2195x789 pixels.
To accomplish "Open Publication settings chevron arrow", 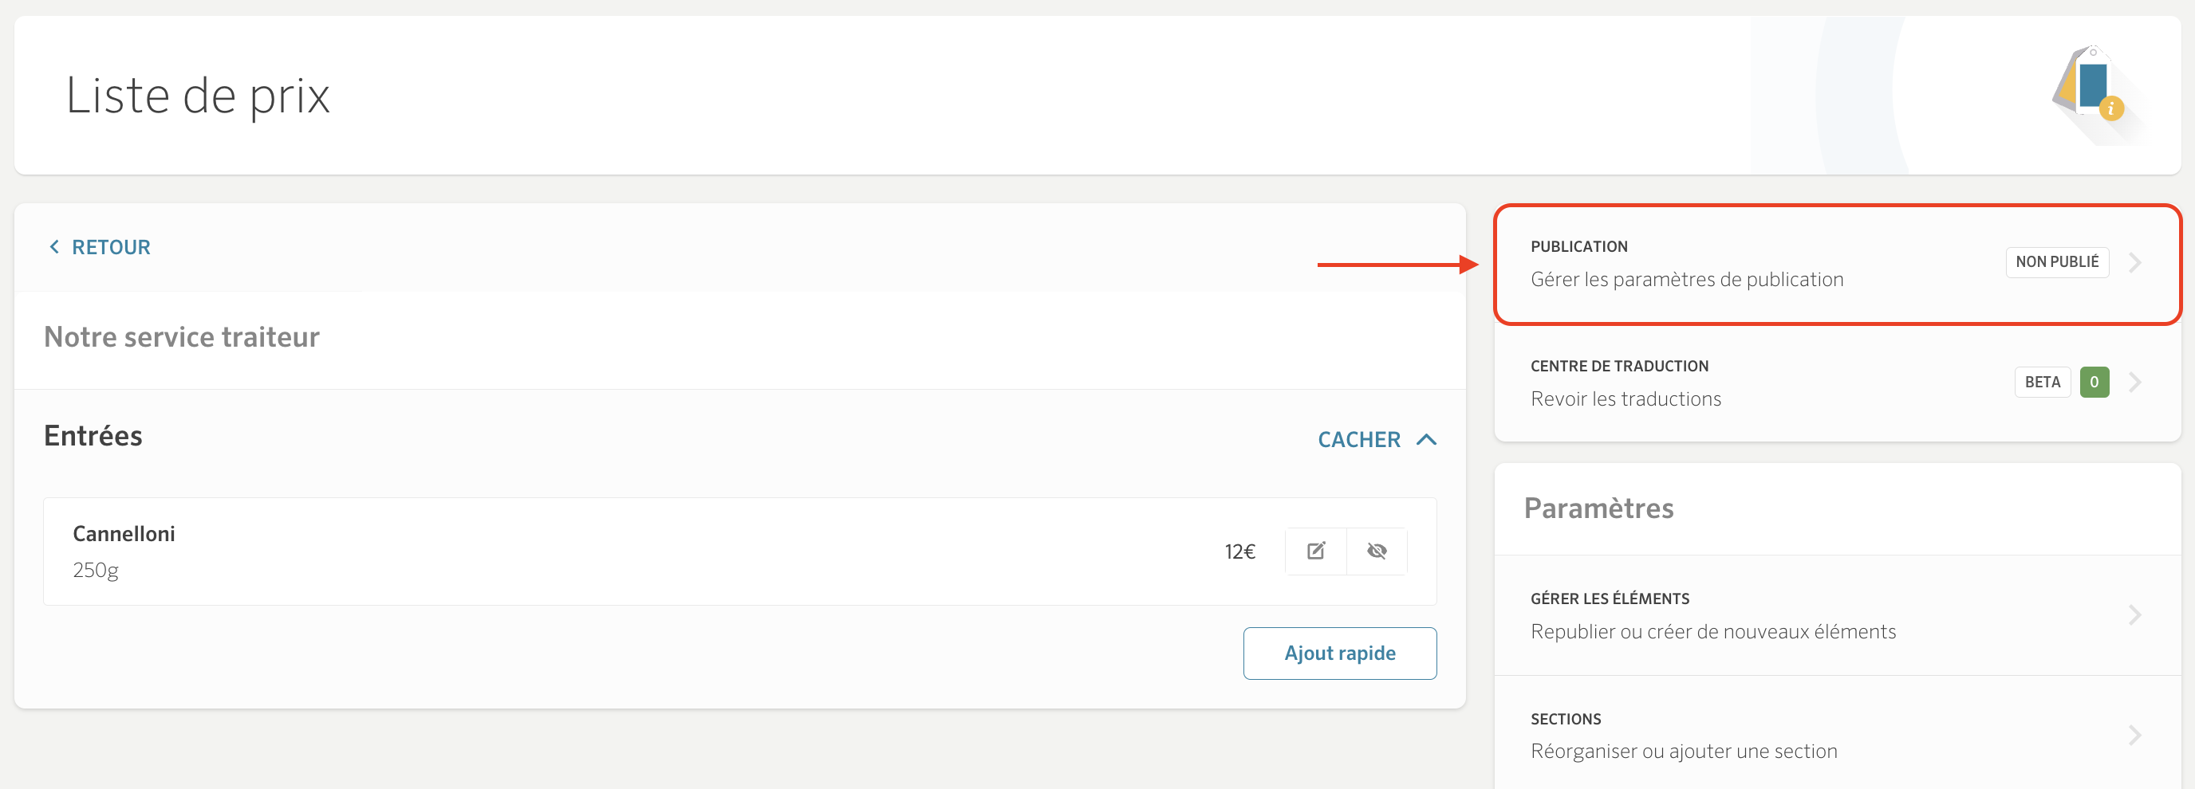I will tap(2134, 262).
